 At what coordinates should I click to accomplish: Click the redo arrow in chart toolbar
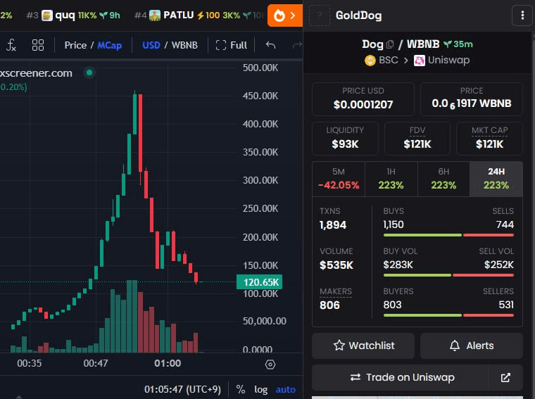click(x=297, y=45)
